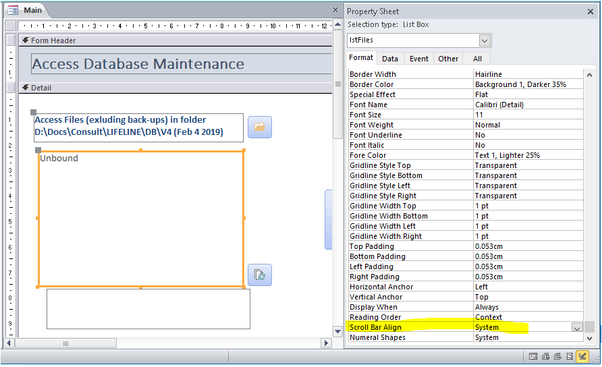Click the move handle of the lstFiles list box
Viewport: 602px width, 367px height.
coord(38,150)
